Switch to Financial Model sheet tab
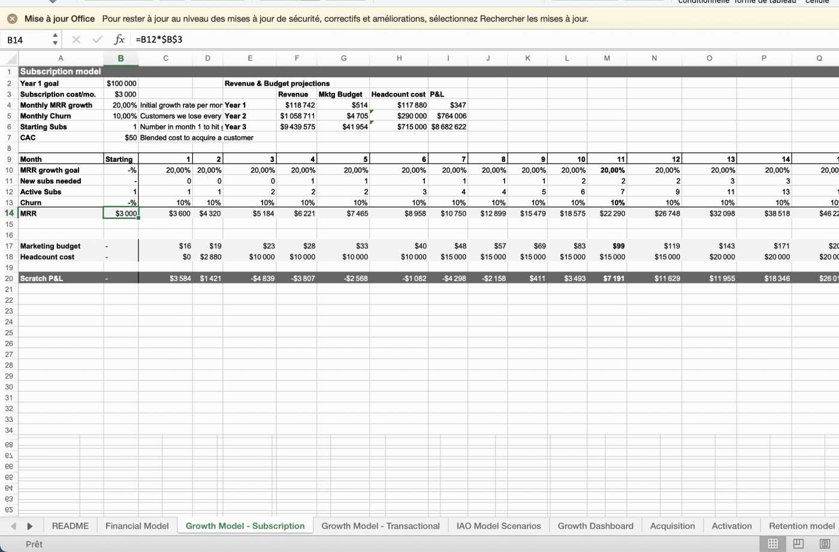839x552 pixels. tap(137, 526)
